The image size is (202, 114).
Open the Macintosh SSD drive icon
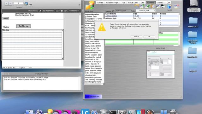[x=194, y=6]
